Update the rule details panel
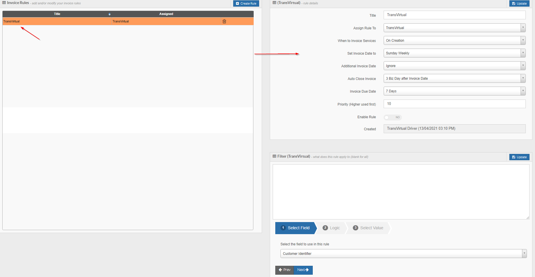535x277 pixels. 519,3
